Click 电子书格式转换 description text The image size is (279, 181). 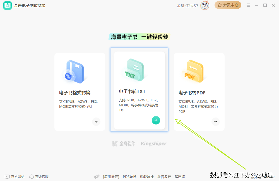pos(79,104)
